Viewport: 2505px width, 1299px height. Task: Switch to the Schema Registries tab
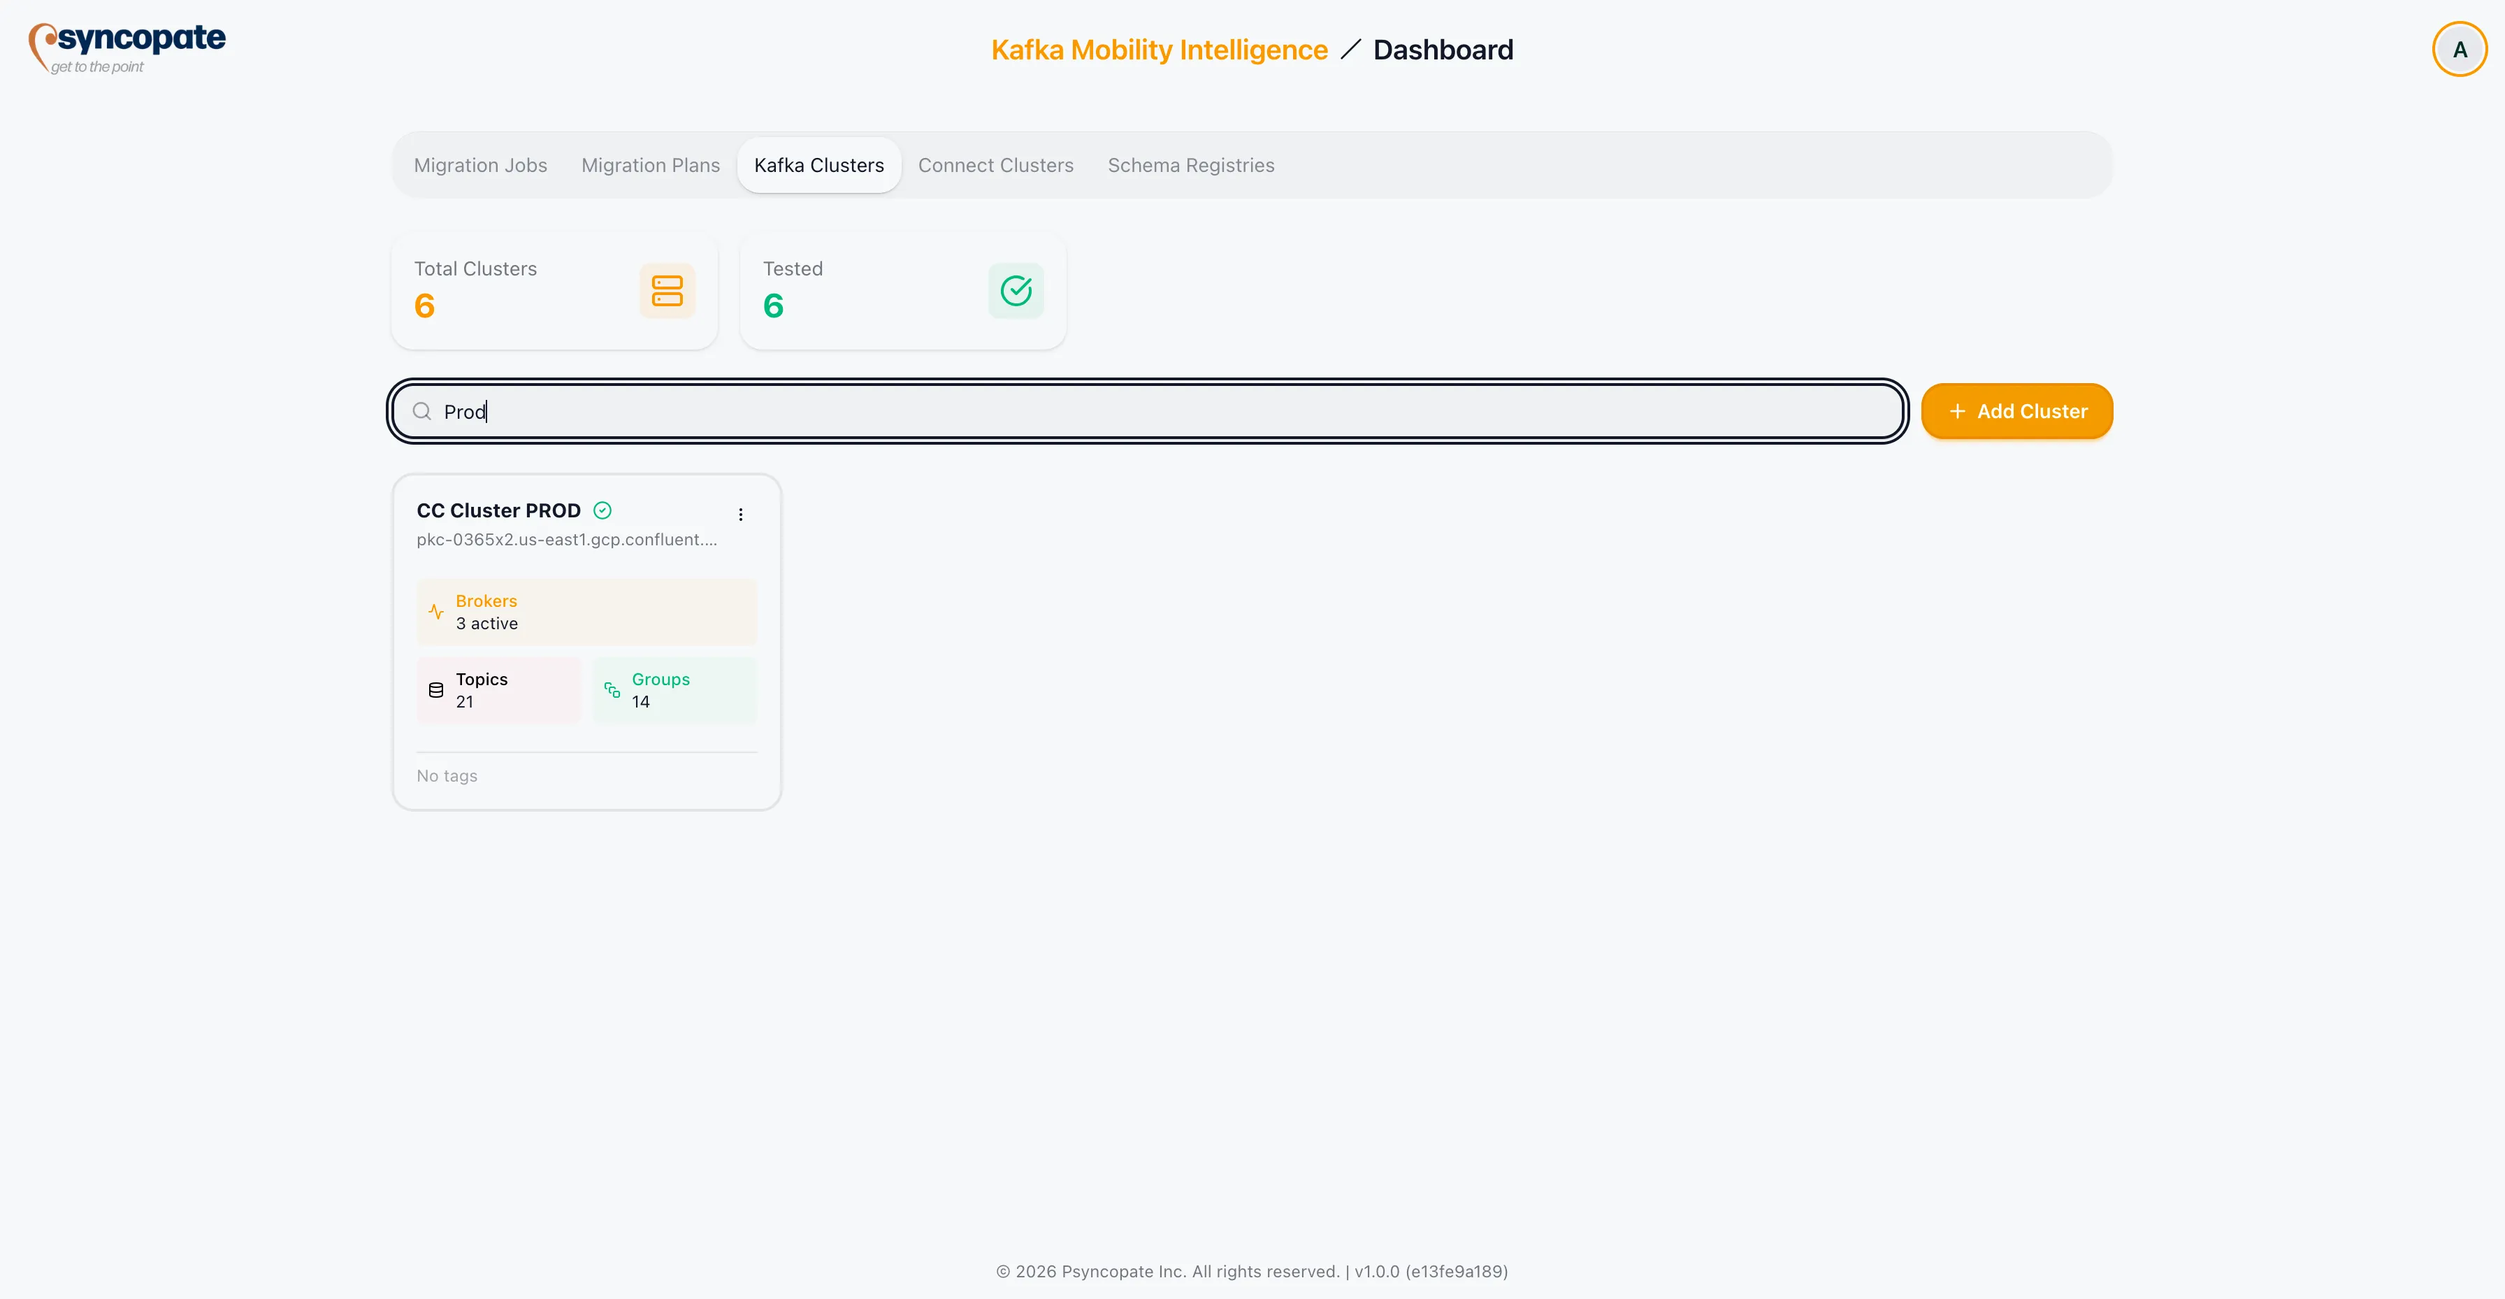click(1190, 164)
